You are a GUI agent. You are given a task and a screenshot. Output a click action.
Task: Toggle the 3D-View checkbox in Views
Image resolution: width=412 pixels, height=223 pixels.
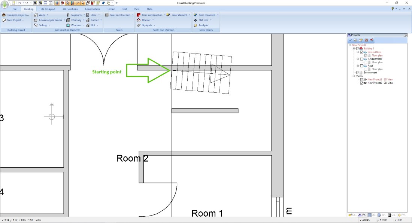coord(361,83)
